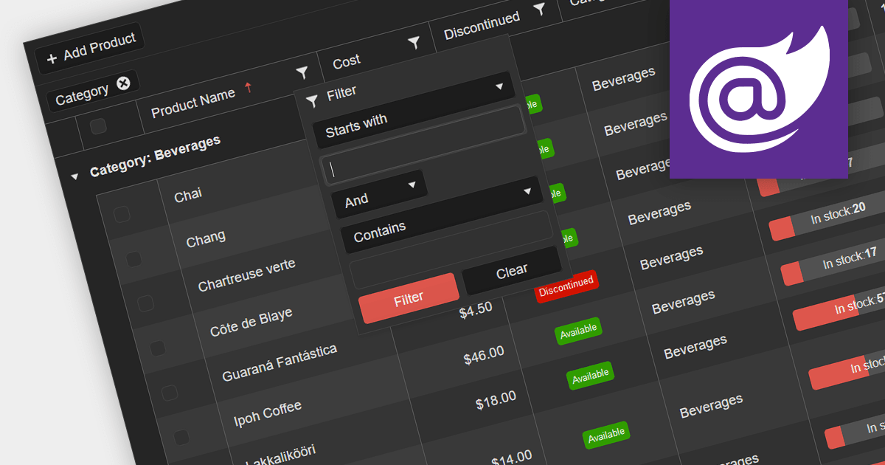Click the $46.00 cost cell
The height and width of the screenshot is (465, 885).
point(484,356)
